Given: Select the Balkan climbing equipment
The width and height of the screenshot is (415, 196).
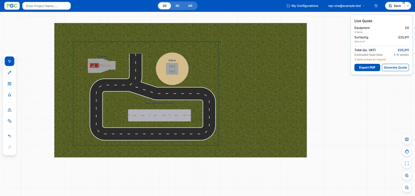Looking at the screenshot, I should [x=172, y=69].
